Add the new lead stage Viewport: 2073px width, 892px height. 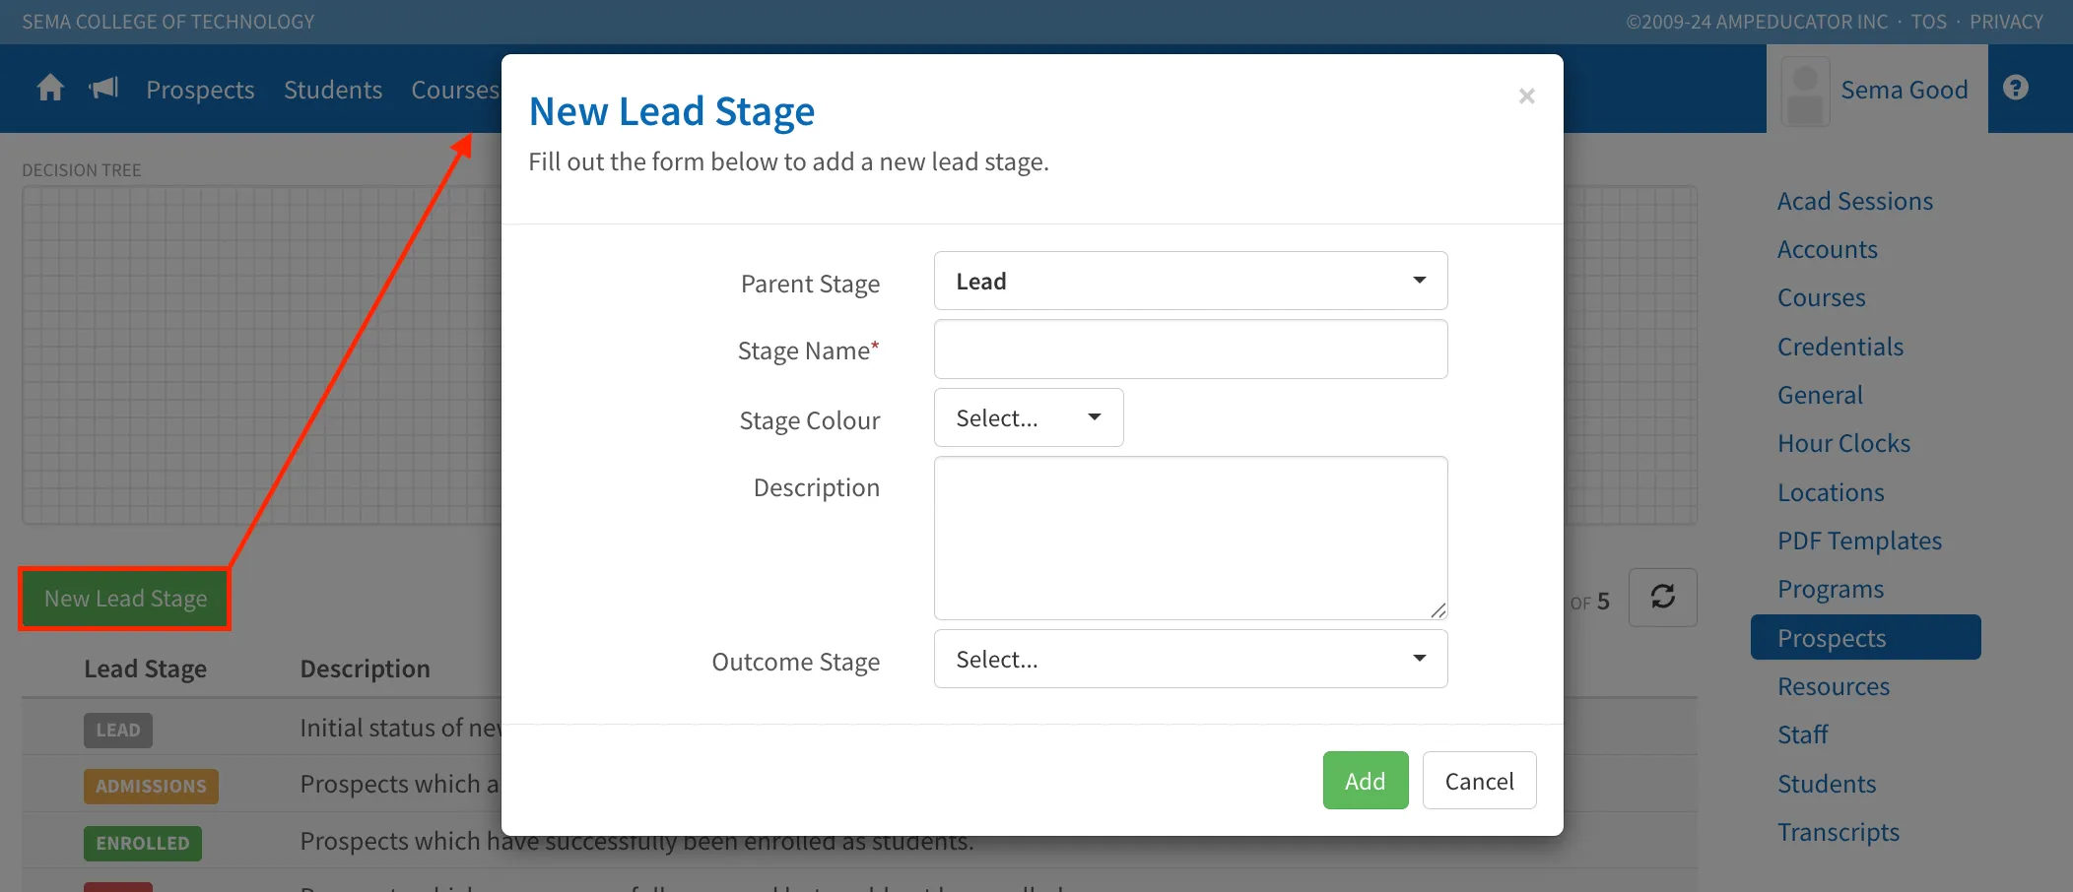[1366, 781]
